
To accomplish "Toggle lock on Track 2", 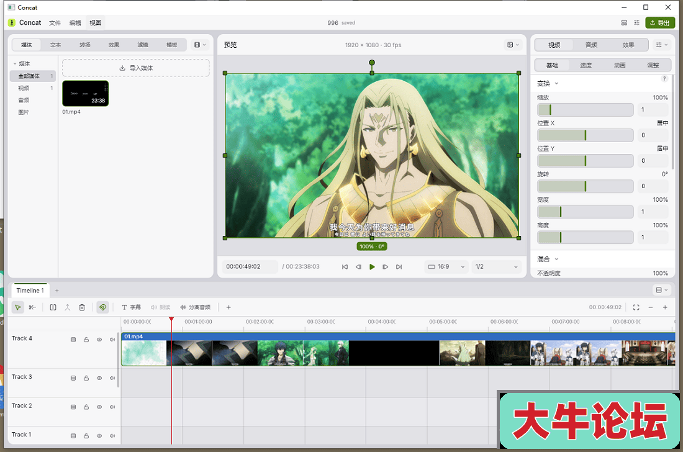I will (x=86, y=407).
